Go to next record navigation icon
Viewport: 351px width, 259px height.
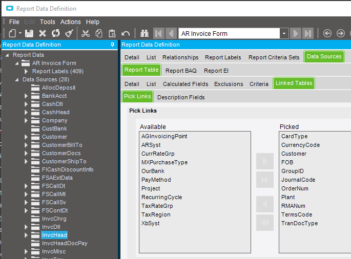coord(296,34)
